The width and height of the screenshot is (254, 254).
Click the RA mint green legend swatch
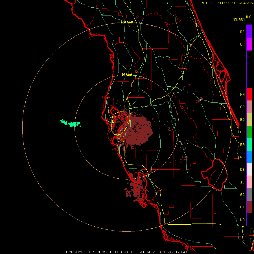249,144
